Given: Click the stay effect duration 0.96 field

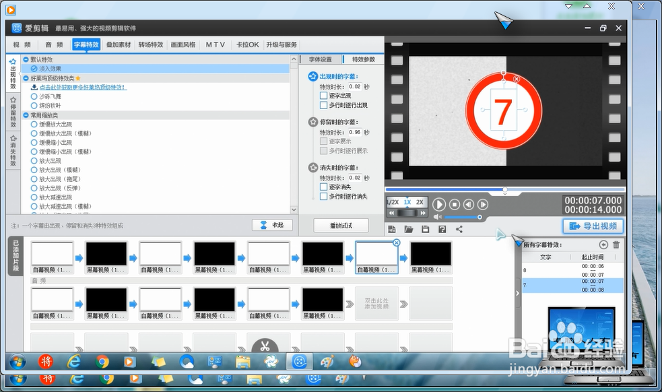Looking at the screenshot, I should (x=355, y=132).
